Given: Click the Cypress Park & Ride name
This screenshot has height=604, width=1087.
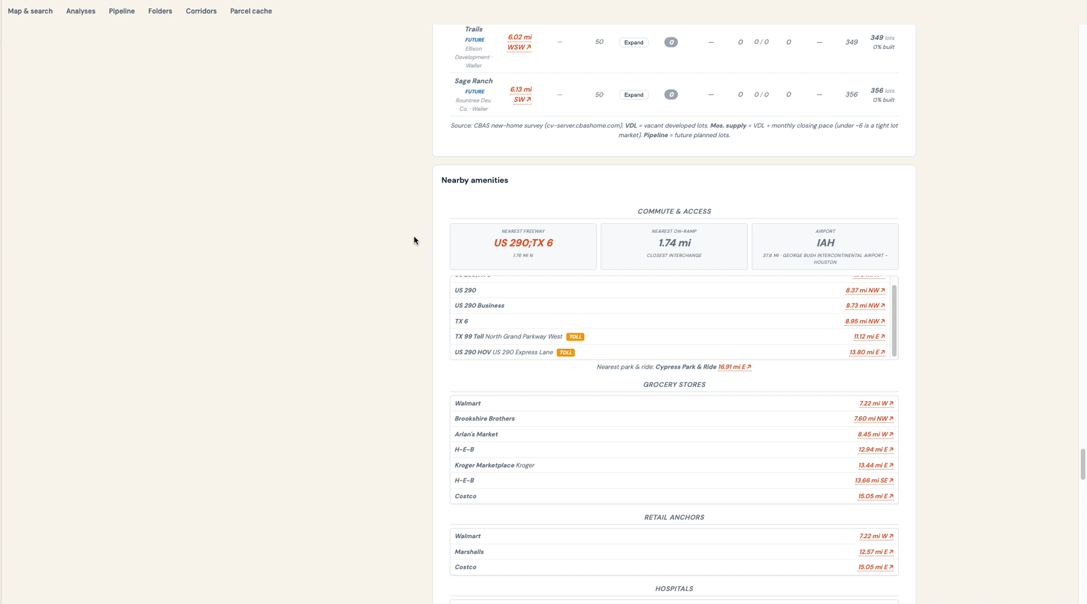Looking at the screenshot, I should coord(686,367).
